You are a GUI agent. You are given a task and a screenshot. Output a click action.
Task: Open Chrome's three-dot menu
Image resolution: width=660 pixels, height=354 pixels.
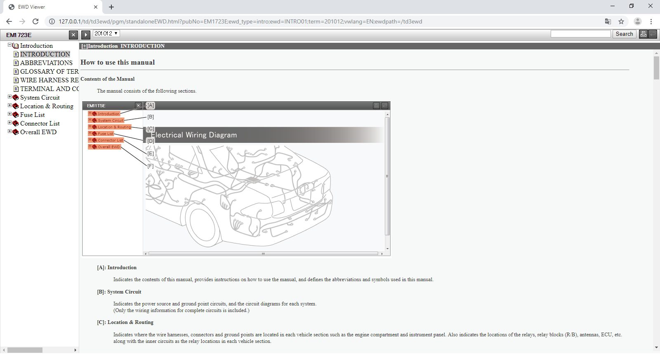tap(651, 21)
